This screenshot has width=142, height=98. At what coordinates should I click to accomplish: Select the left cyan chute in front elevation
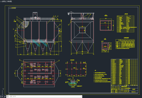click(36, 43)
